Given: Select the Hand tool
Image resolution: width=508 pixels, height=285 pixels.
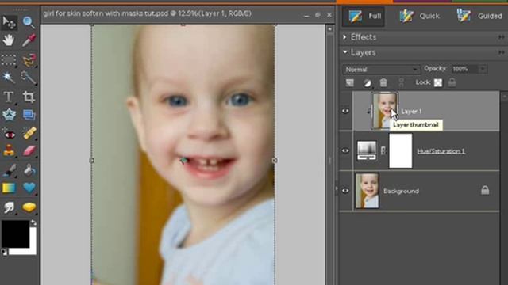Looking at the screenshot, I should tap(9, 40).
